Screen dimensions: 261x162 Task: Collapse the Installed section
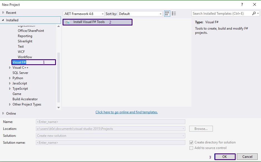(3, 20)
